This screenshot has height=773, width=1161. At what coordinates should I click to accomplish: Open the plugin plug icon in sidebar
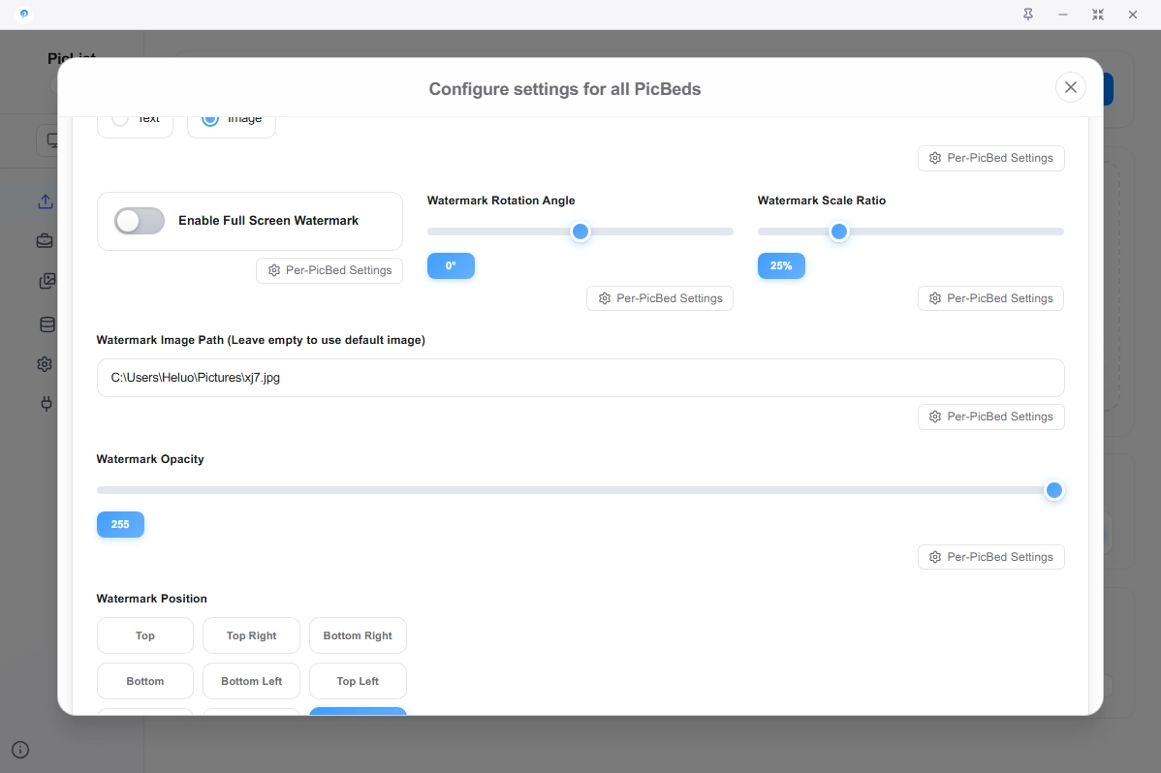(46, 404)
